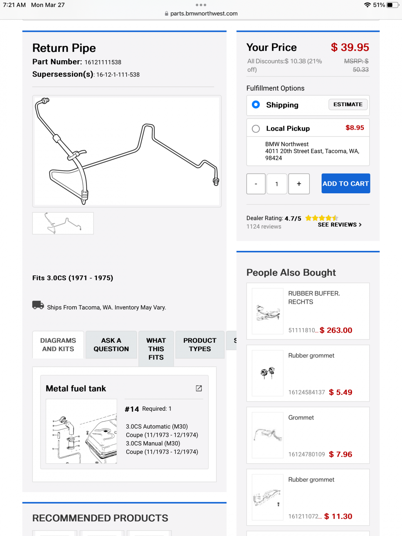Tap the battery indicator in the status bar
Viewport: 402px width, 536px height.
(x=393, y=5)
